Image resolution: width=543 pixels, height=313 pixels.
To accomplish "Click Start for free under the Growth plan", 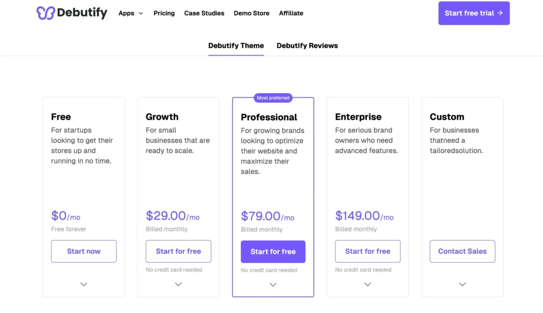I will tap(178, 251).
